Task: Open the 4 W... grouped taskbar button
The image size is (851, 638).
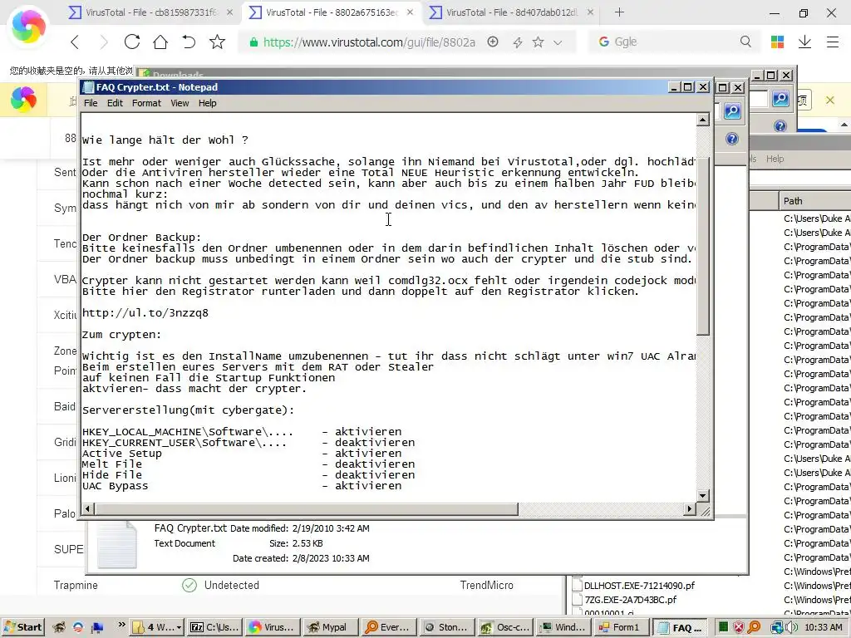Action: click(x=157, y=627)
